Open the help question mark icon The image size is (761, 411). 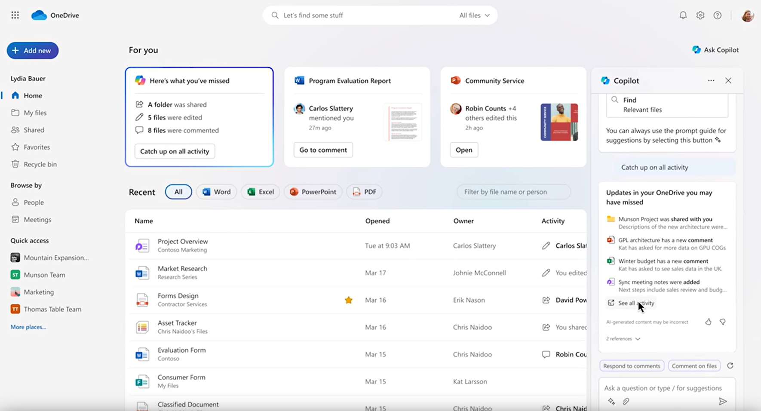tap(718, 15)
